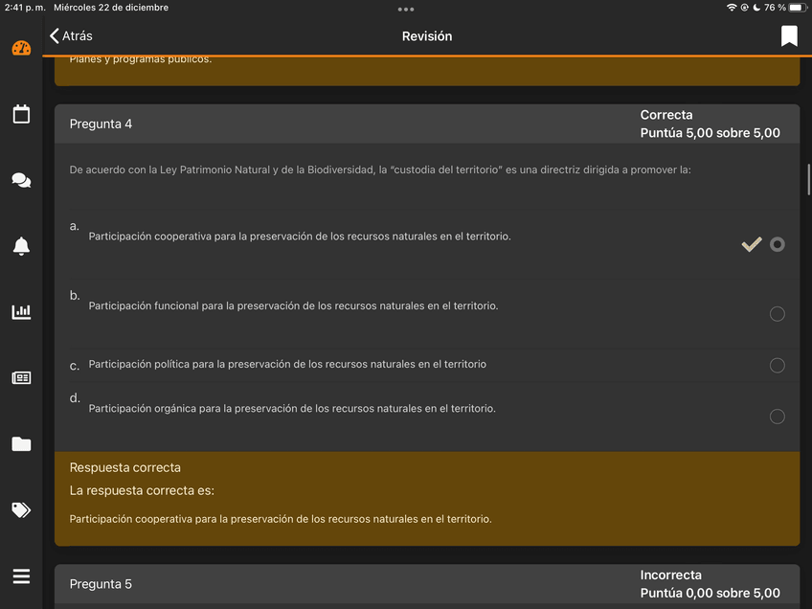
Task: Select radio button for option c Participación política
Action: [x=777, y=365]
